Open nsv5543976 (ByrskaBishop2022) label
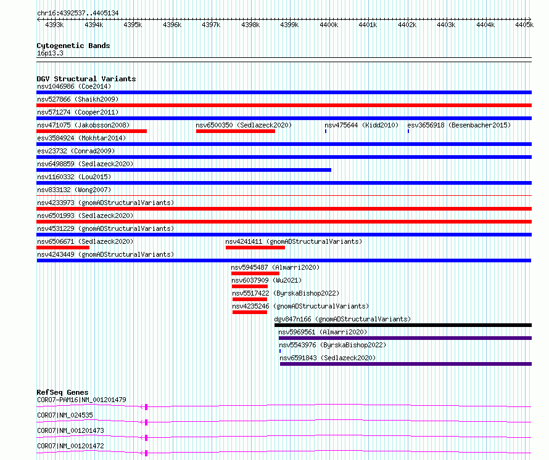Viewport: 549px width, 460px height. [x=332, y=345]
